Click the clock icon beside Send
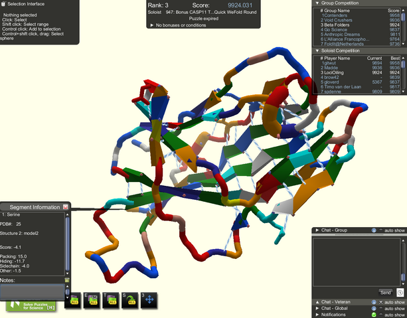Viewport: 407px width, 318px height. coord(400,293)
